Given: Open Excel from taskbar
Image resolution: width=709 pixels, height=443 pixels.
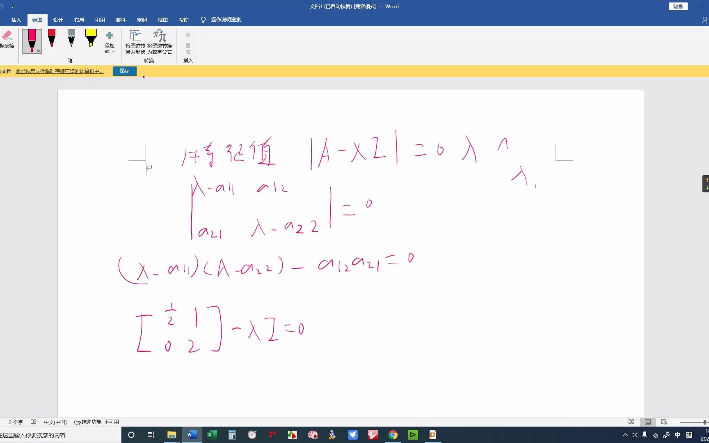Looking at the screenshot, I should pyautogui.click(x=212, y=435).
